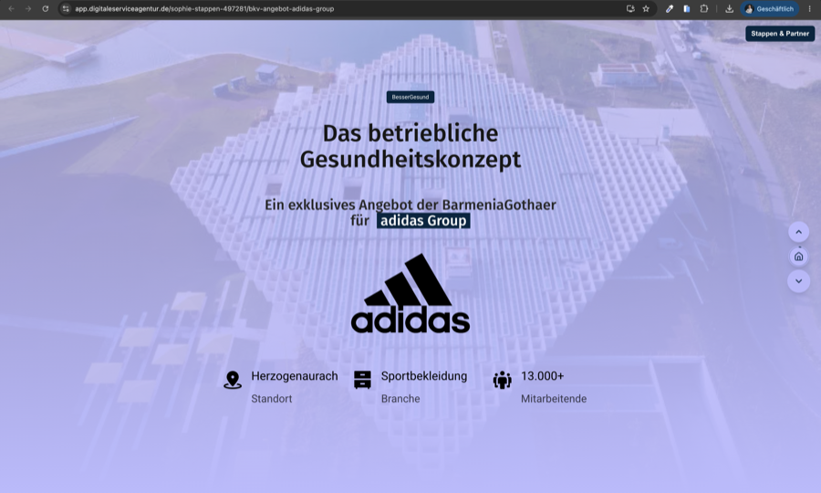Click the highlighted adidas Group label
Image resolution: width=821 pixels, height=493 pixels.
coord(423,221)
